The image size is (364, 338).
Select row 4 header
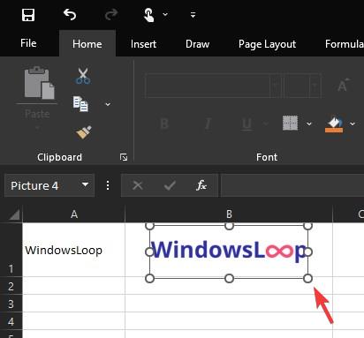tap(11, 321)
